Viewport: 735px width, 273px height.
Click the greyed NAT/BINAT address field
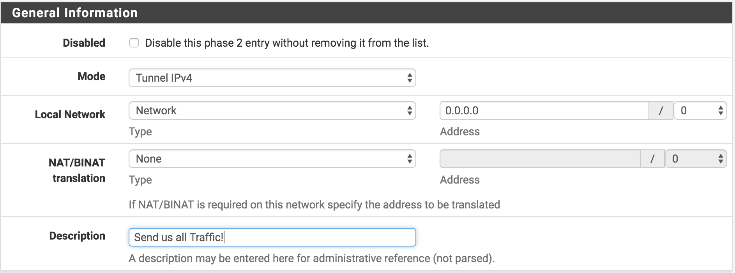540,159
